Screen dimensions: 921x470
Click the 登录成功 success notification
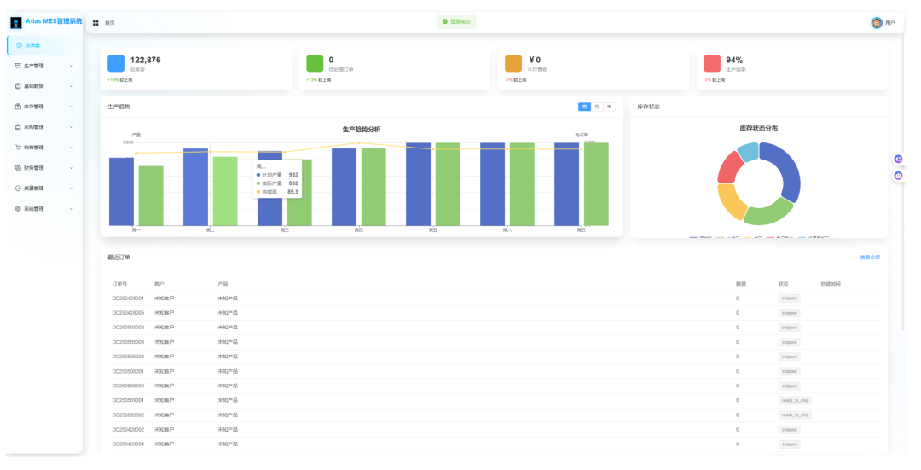[x=456, y=21]
